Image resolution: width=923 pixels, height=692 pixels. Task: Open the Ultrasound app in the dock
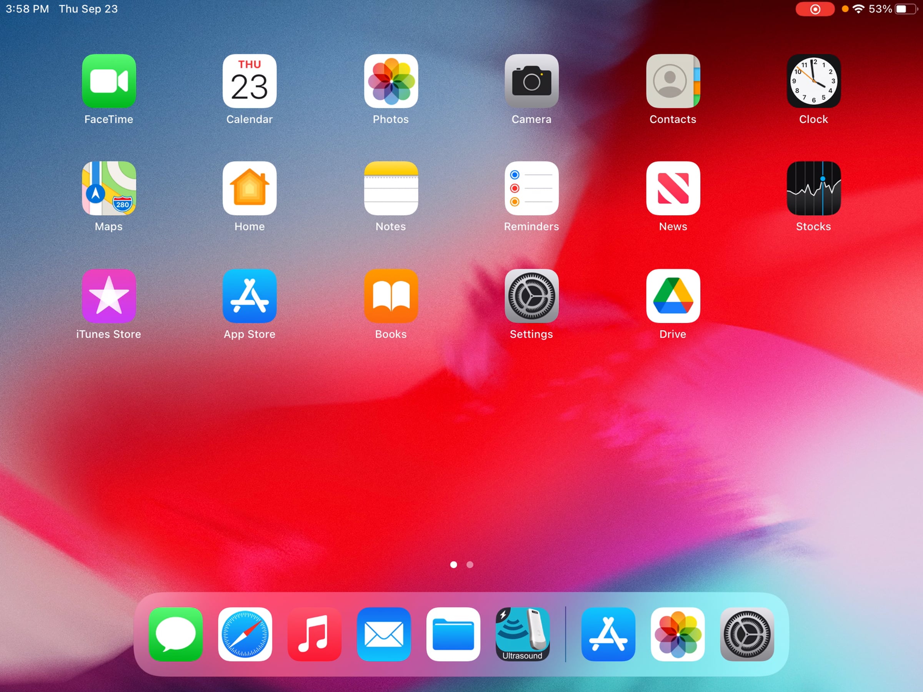coord(522,634)
